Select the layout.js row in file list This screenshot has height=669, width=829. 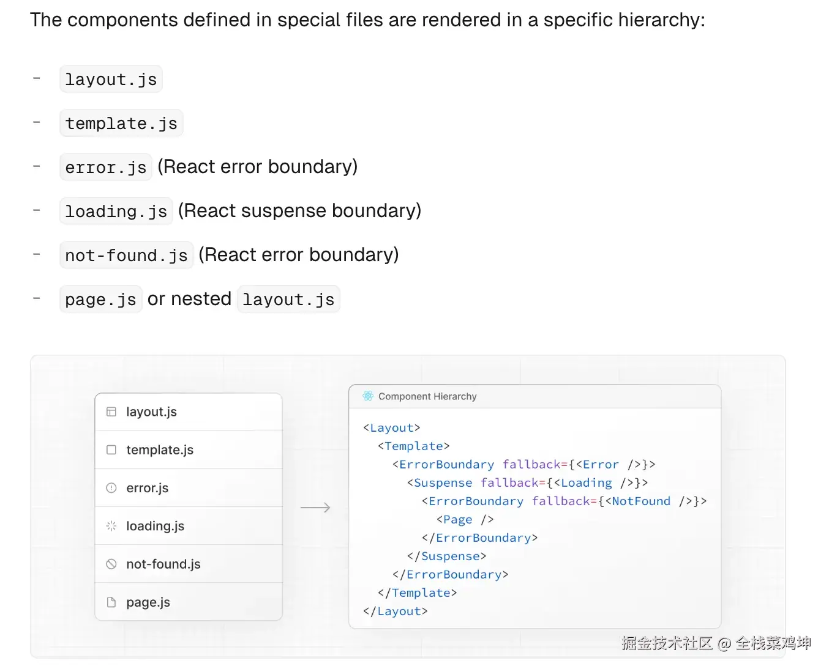pyautogui.click(x=189, y=412)
